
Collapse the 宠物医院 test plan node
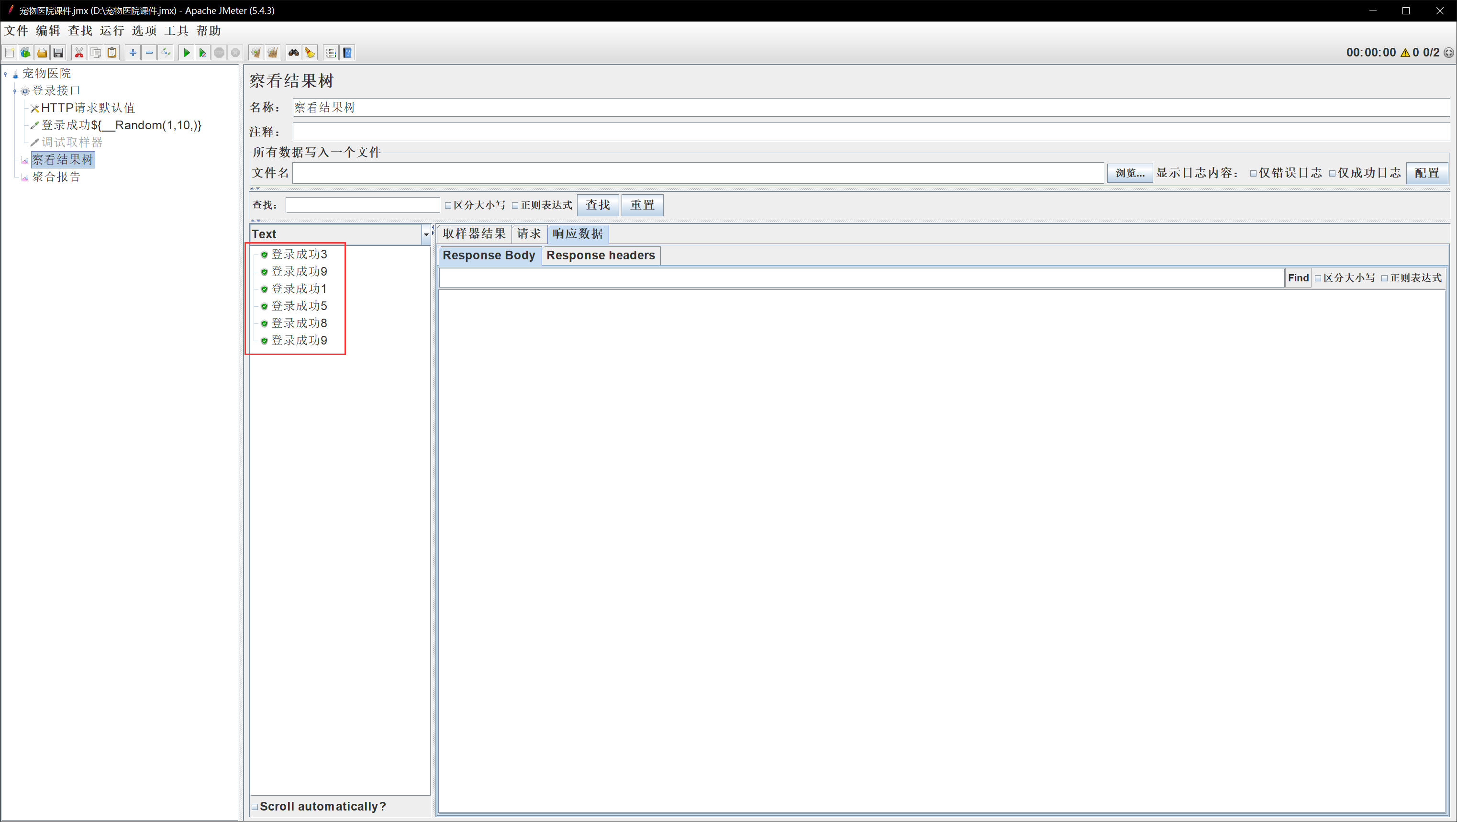pyautogui.click(x=6, y=74)
